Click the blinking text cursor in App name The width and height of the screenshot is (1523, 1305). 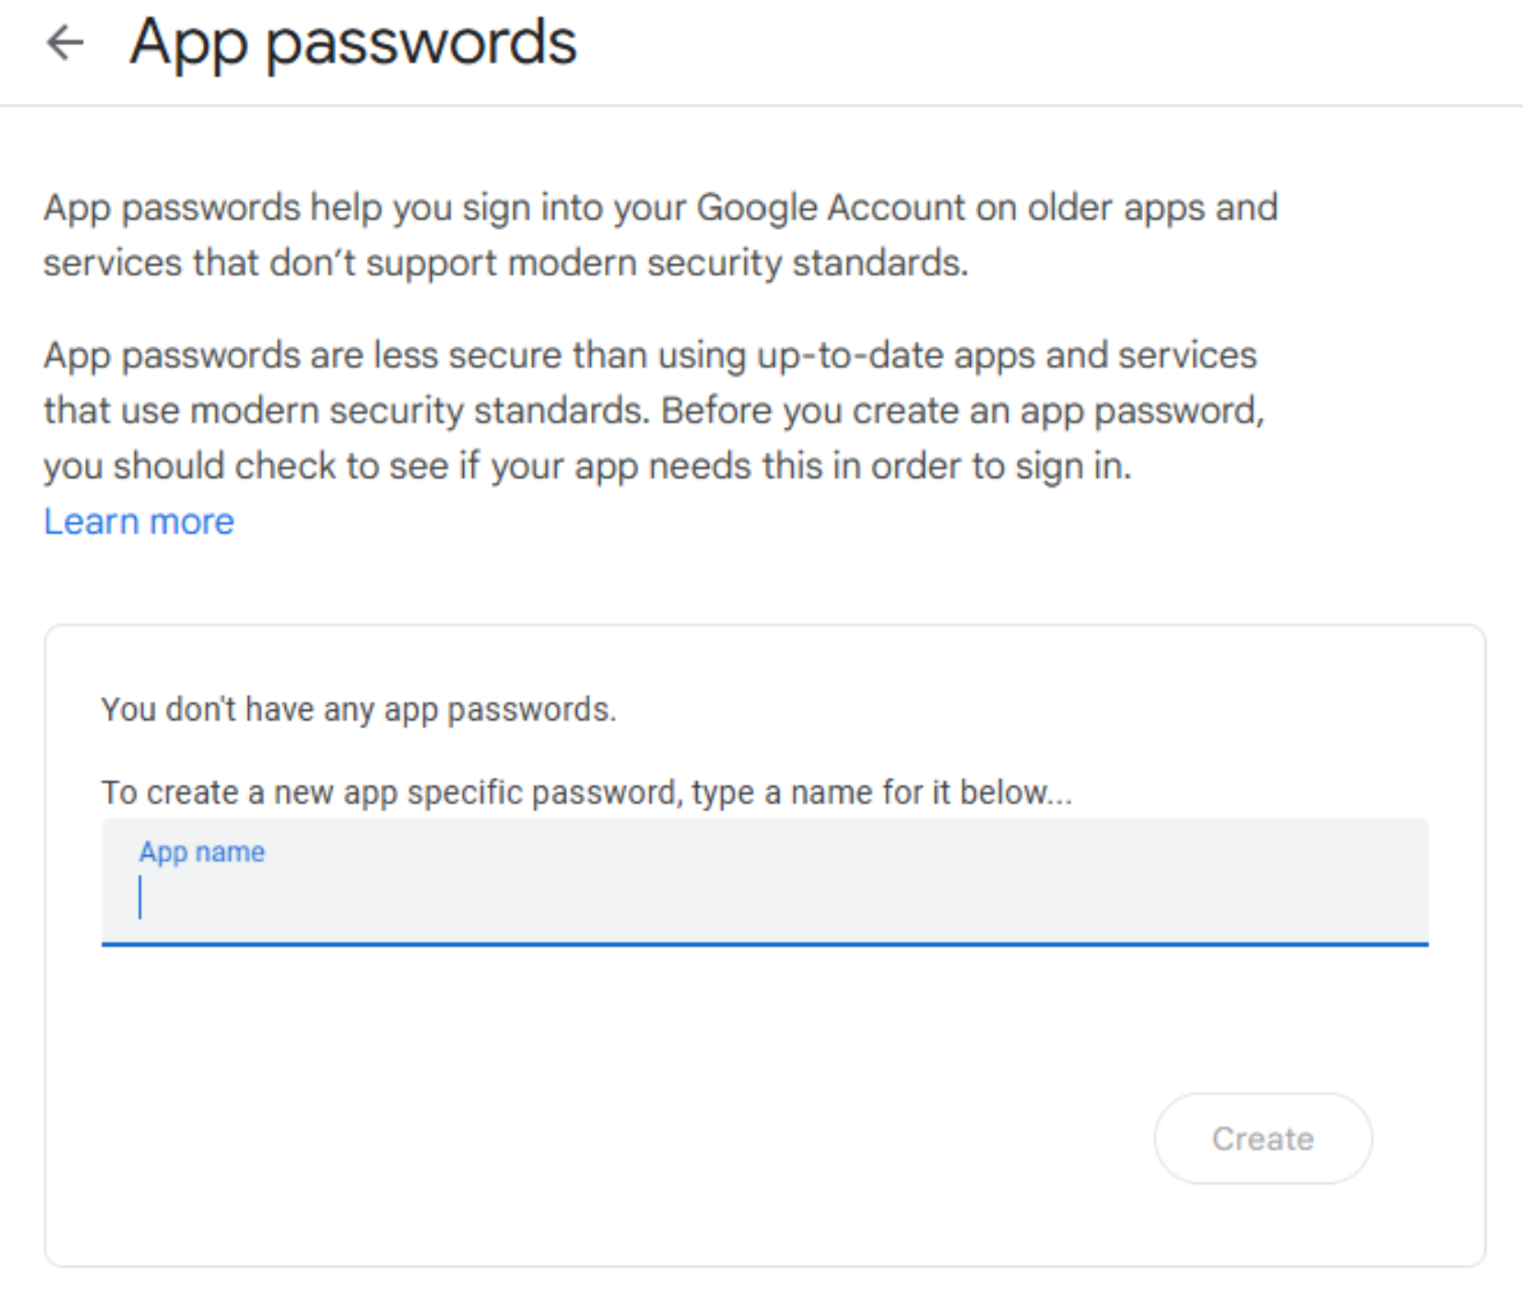tap(140, 897)
